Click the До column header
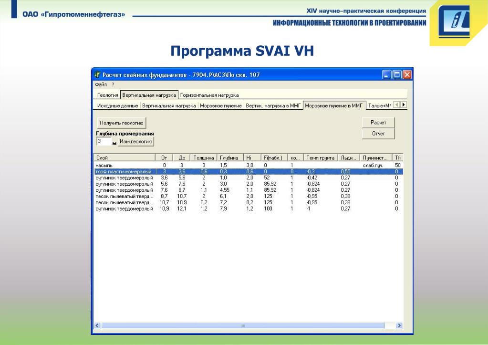 182,158
